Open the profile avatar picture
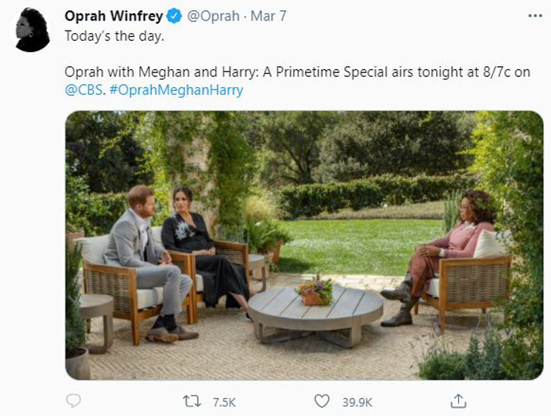This screenshot has height=416, width=551. click(x=31, y=31)
